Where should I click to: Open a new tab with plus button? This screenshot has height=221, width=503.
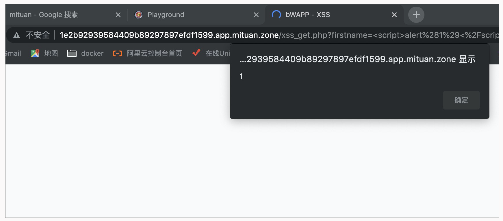[x=416, y=15]
